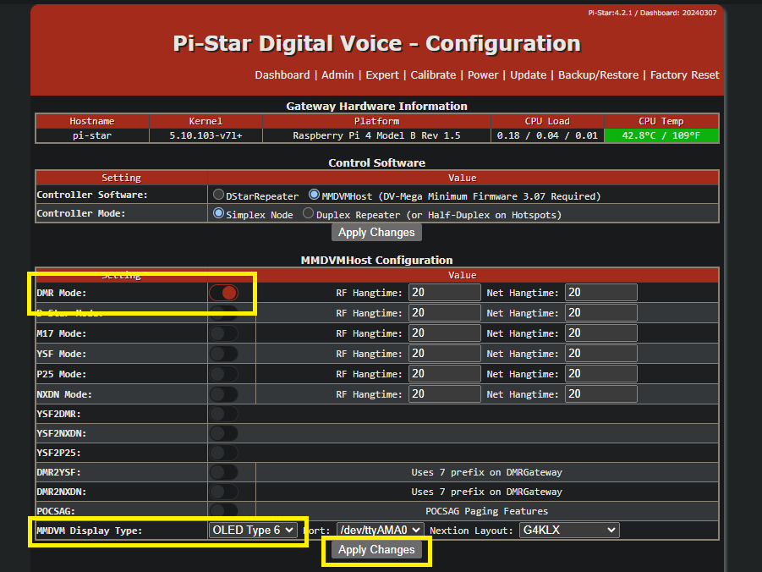Click Factory Reset link
The height and width of the screenshot is (572, 762).
pyautogui.click(x=684, y=75)
